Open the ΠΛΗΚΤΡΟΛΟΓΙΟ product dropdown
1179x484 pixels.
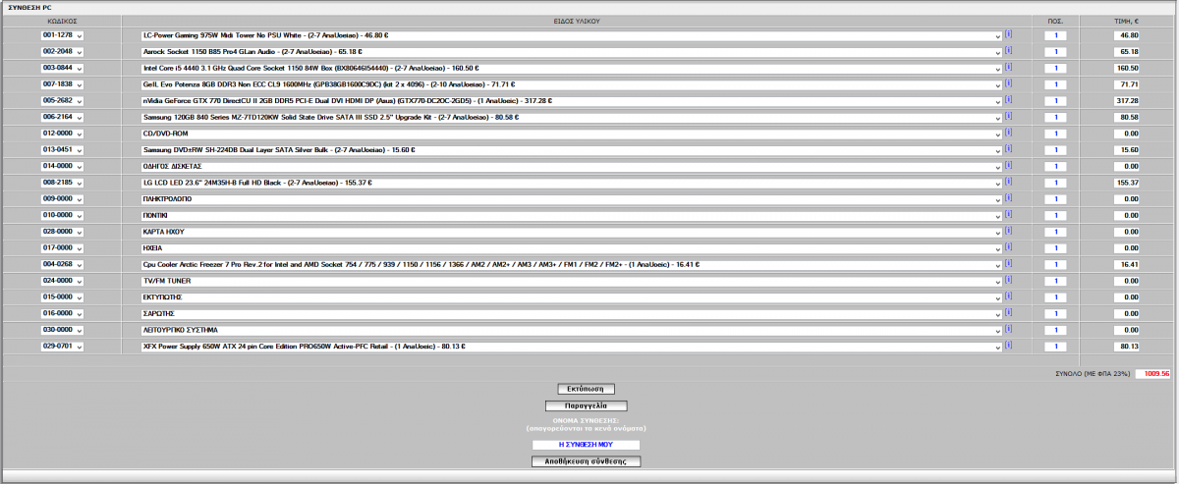[x=571, y=199]
